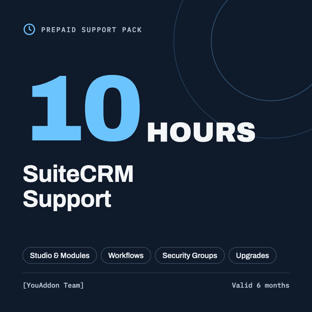Select the Security Groups pill
Image resolution: width=312 pixels, height=312 pixels.
pos(190,255)
